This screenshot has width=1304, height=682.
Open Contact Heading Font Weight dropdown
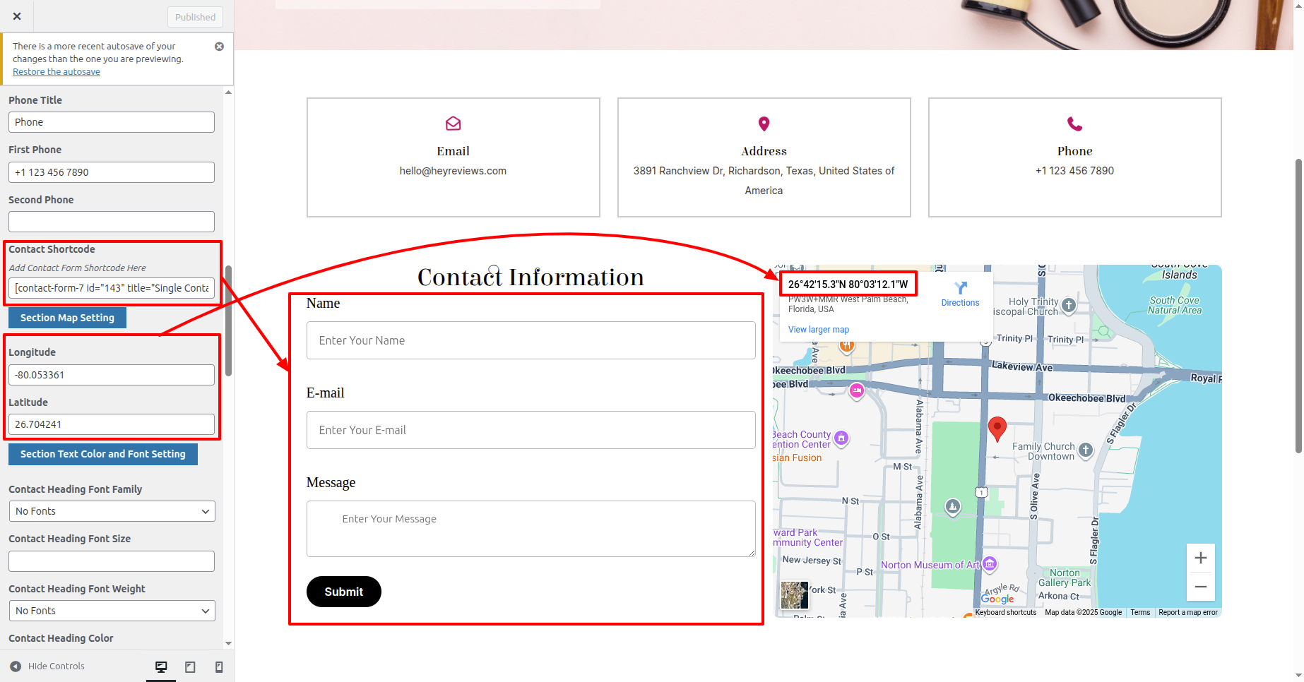click(x=112, y=611)
